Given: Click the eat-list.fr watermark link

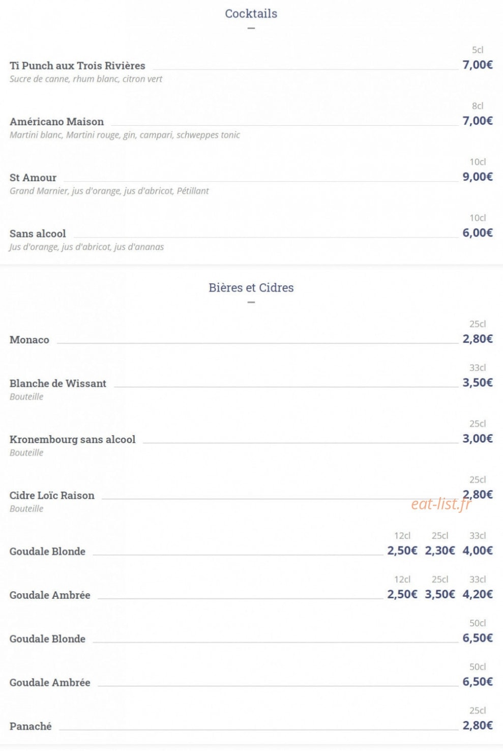Looking at the screenshot, I should [x=441, y=504].
